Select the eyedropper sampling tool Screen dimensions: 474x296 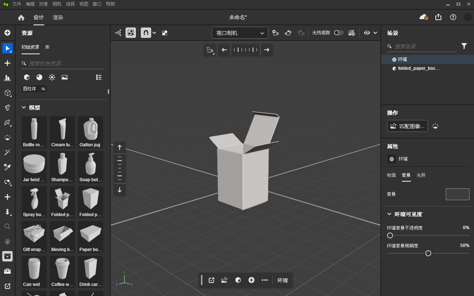[7, 167]
